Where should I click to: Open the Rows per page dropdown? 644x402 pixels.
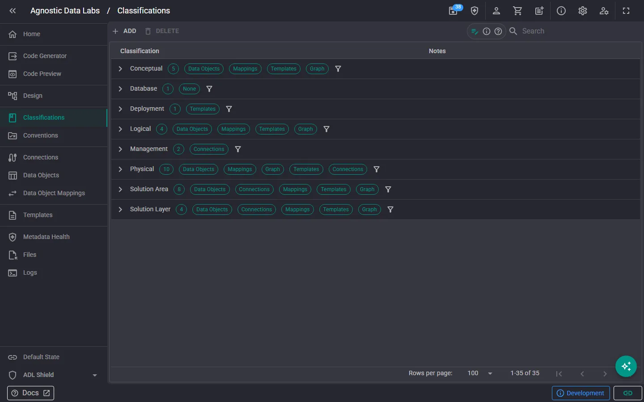coord(480,373)
